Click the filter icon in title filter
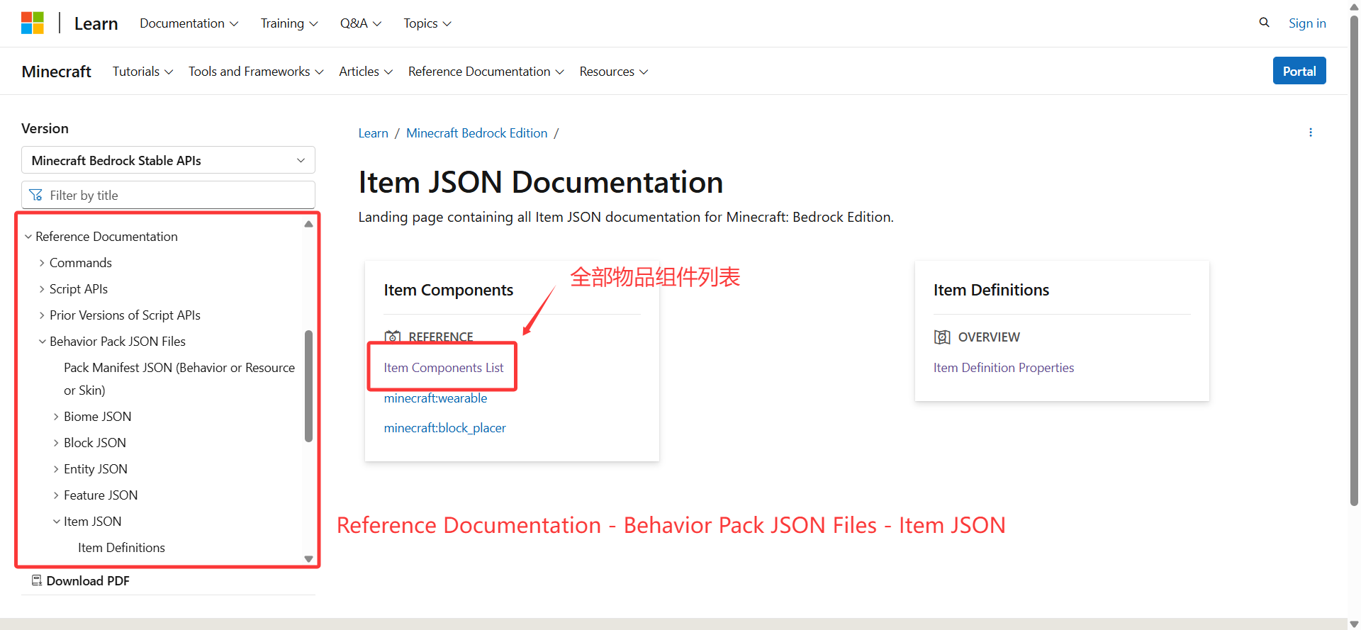The image size is (1361, 630). [x=36, y=195]
